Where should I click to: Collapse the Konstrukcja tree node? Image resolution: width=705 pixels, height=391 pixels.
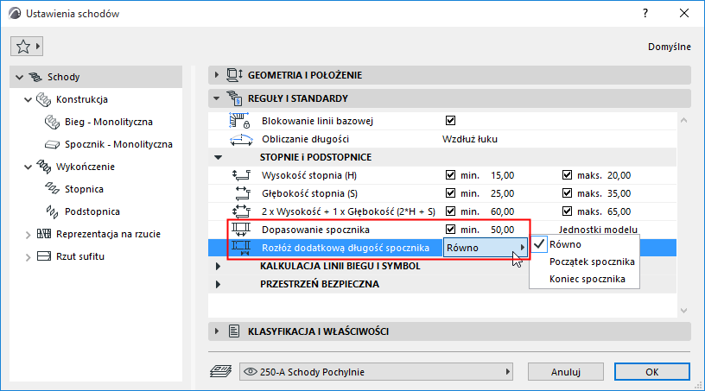coord(28,100)
